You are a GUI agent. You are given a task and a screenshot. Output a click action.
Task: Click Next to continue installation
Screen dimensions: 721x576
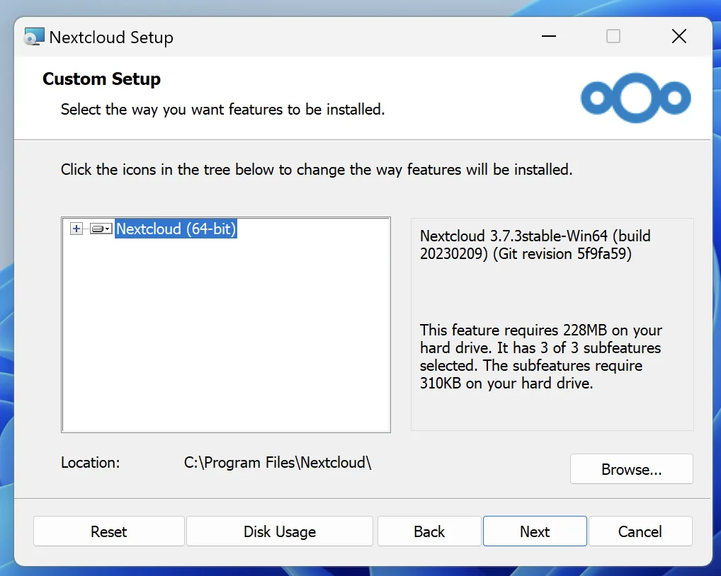point(534,531)
